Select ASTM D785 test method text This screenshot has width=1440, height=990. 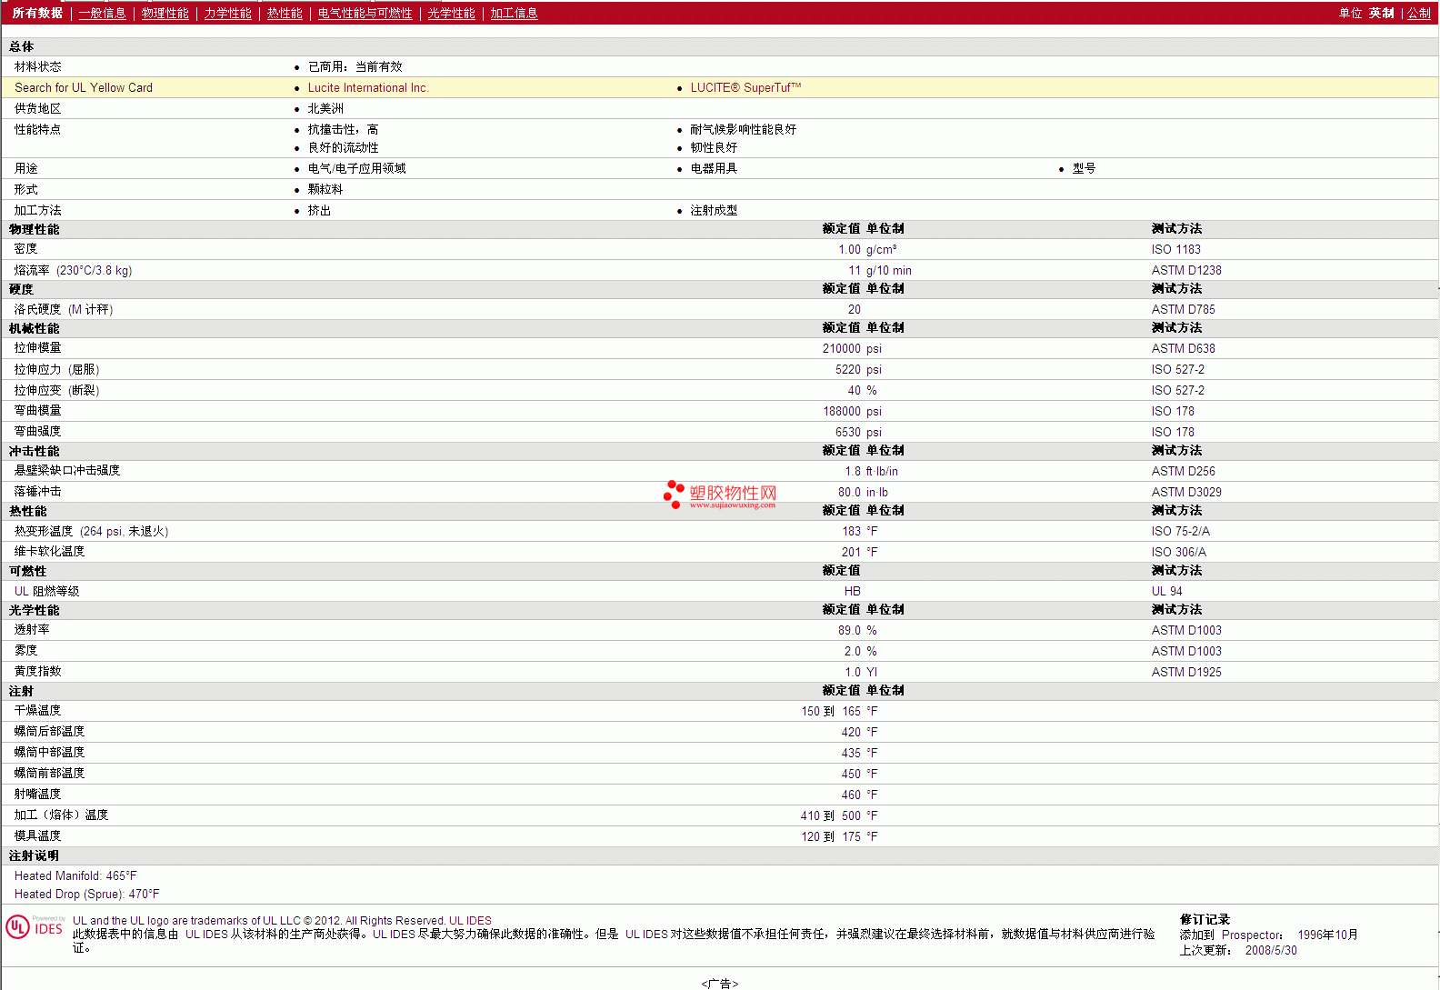tap(1183, 309)
